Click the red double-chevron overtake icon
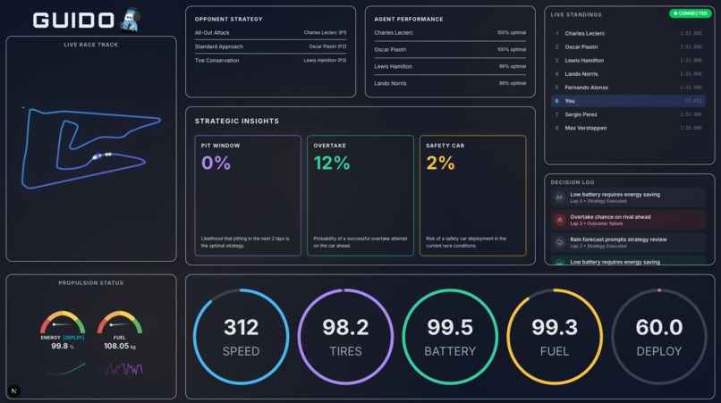The width and height of the screenshot is (721, 403). coord(560,220)
